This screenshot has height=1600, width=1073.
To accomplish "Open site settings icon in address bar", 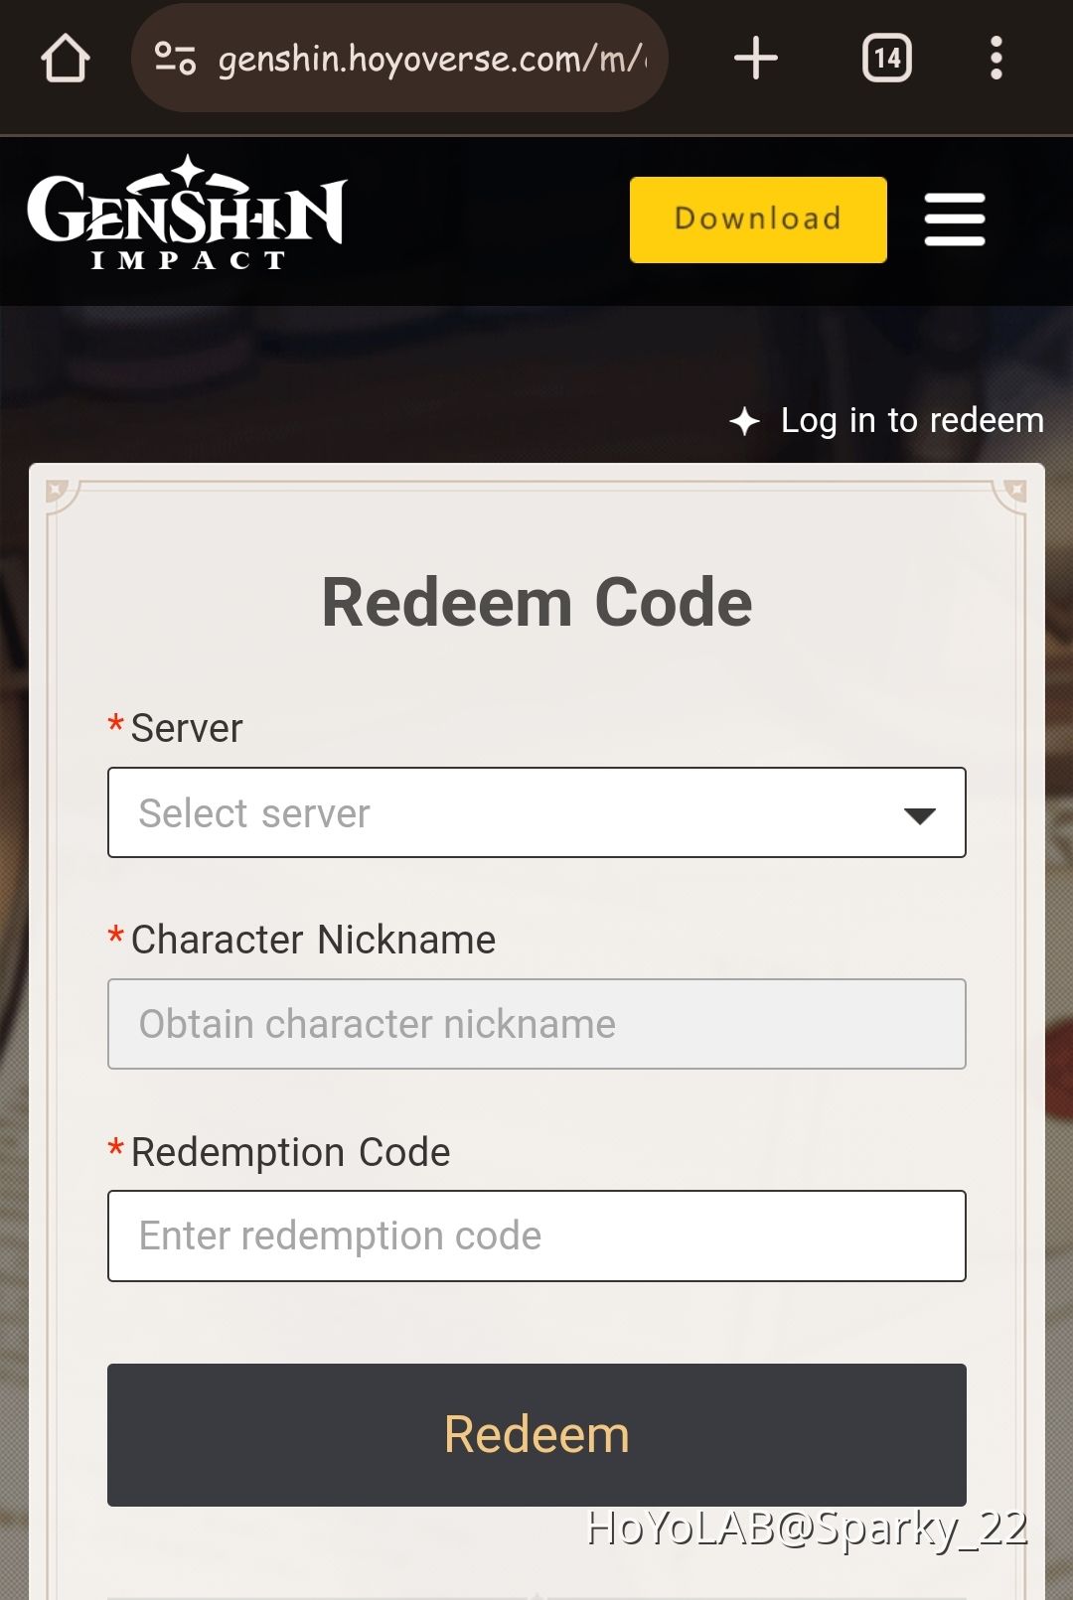I will [x=175, y=59].
